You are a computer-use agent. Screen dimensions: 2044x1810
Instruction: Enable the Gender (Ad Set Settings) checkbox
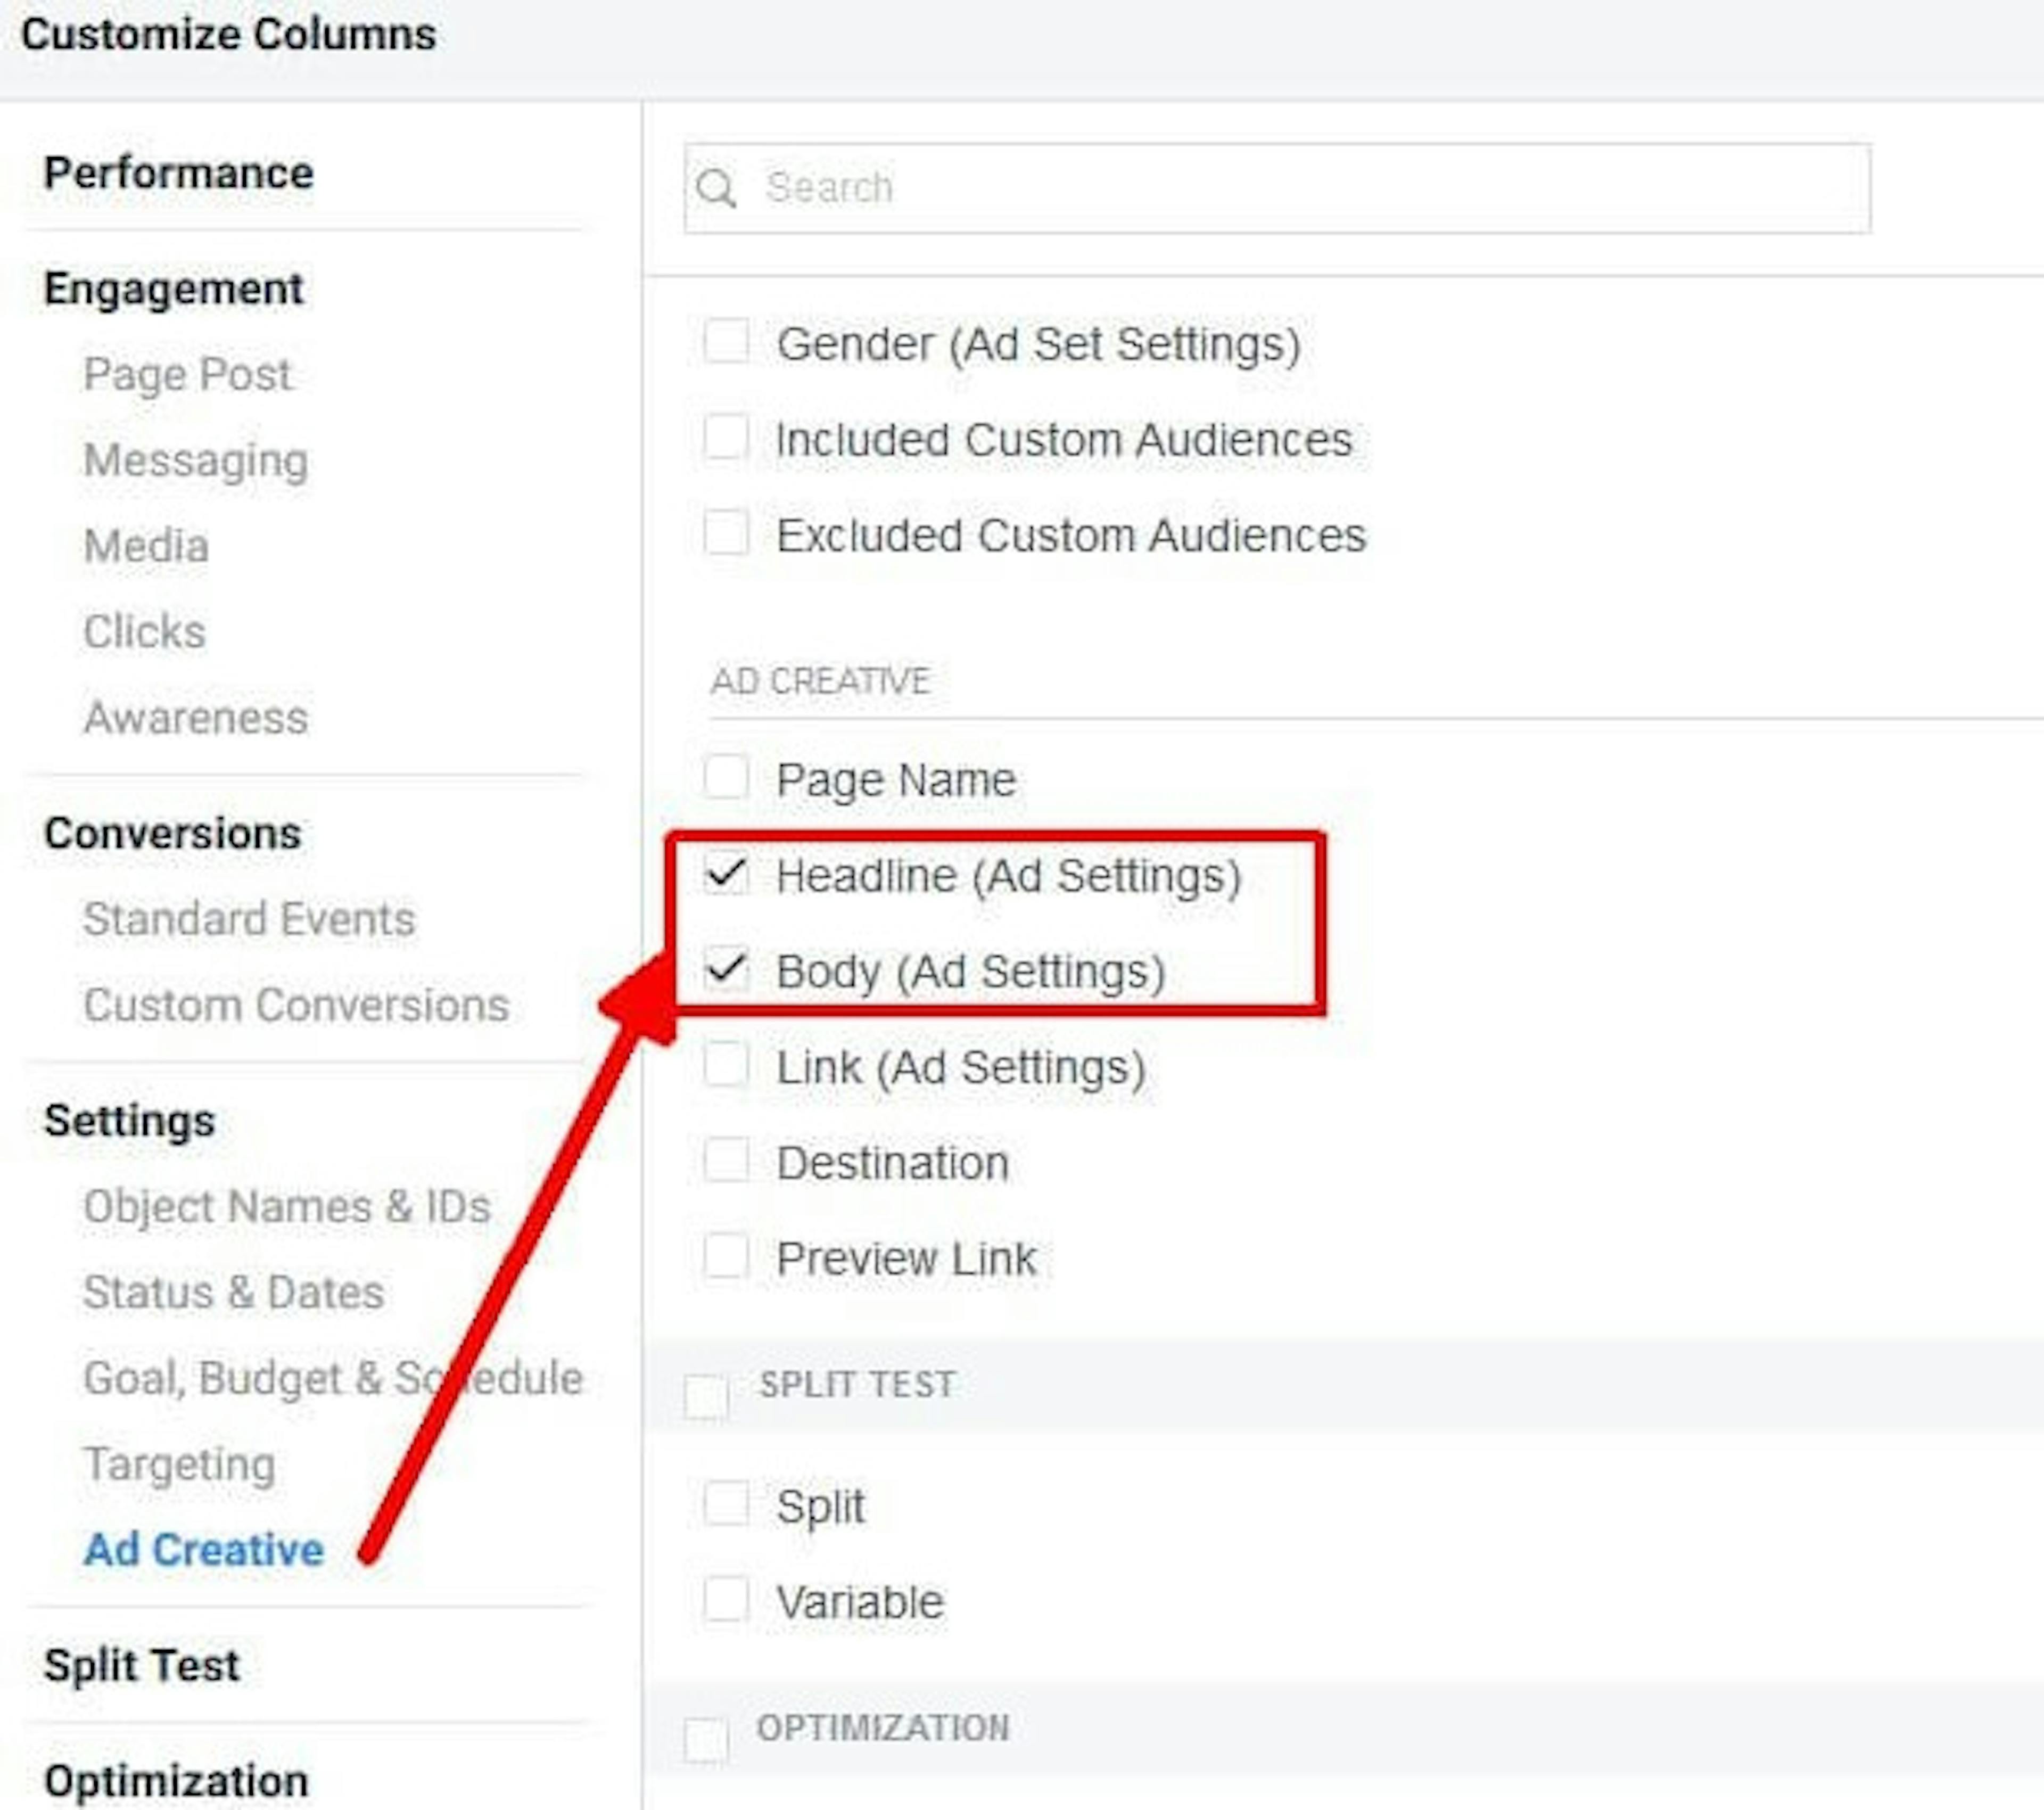pyautogui.click(x=725, y=343)
